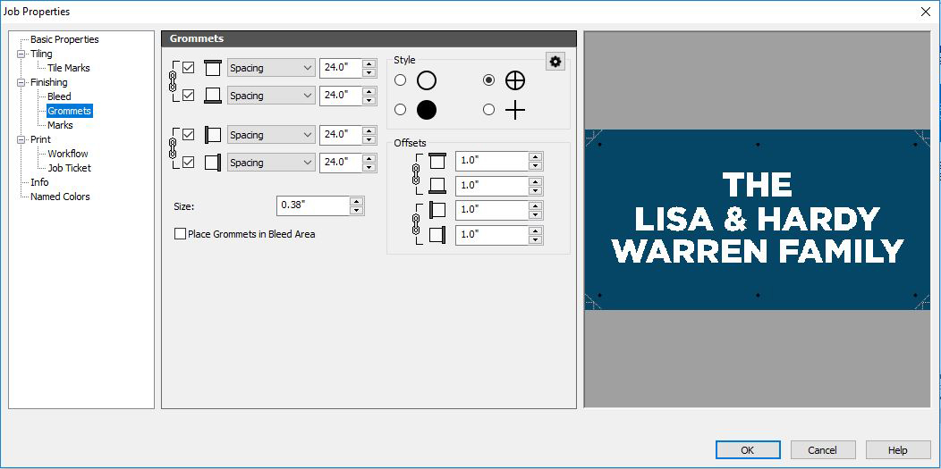Uncheck the top edge grommets checkbox
The image size is (941, 469).
[x=189, y=68]
